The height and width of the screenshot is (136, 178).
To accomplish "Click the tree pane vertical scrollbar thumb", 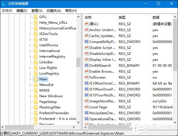I will [78, 62].
